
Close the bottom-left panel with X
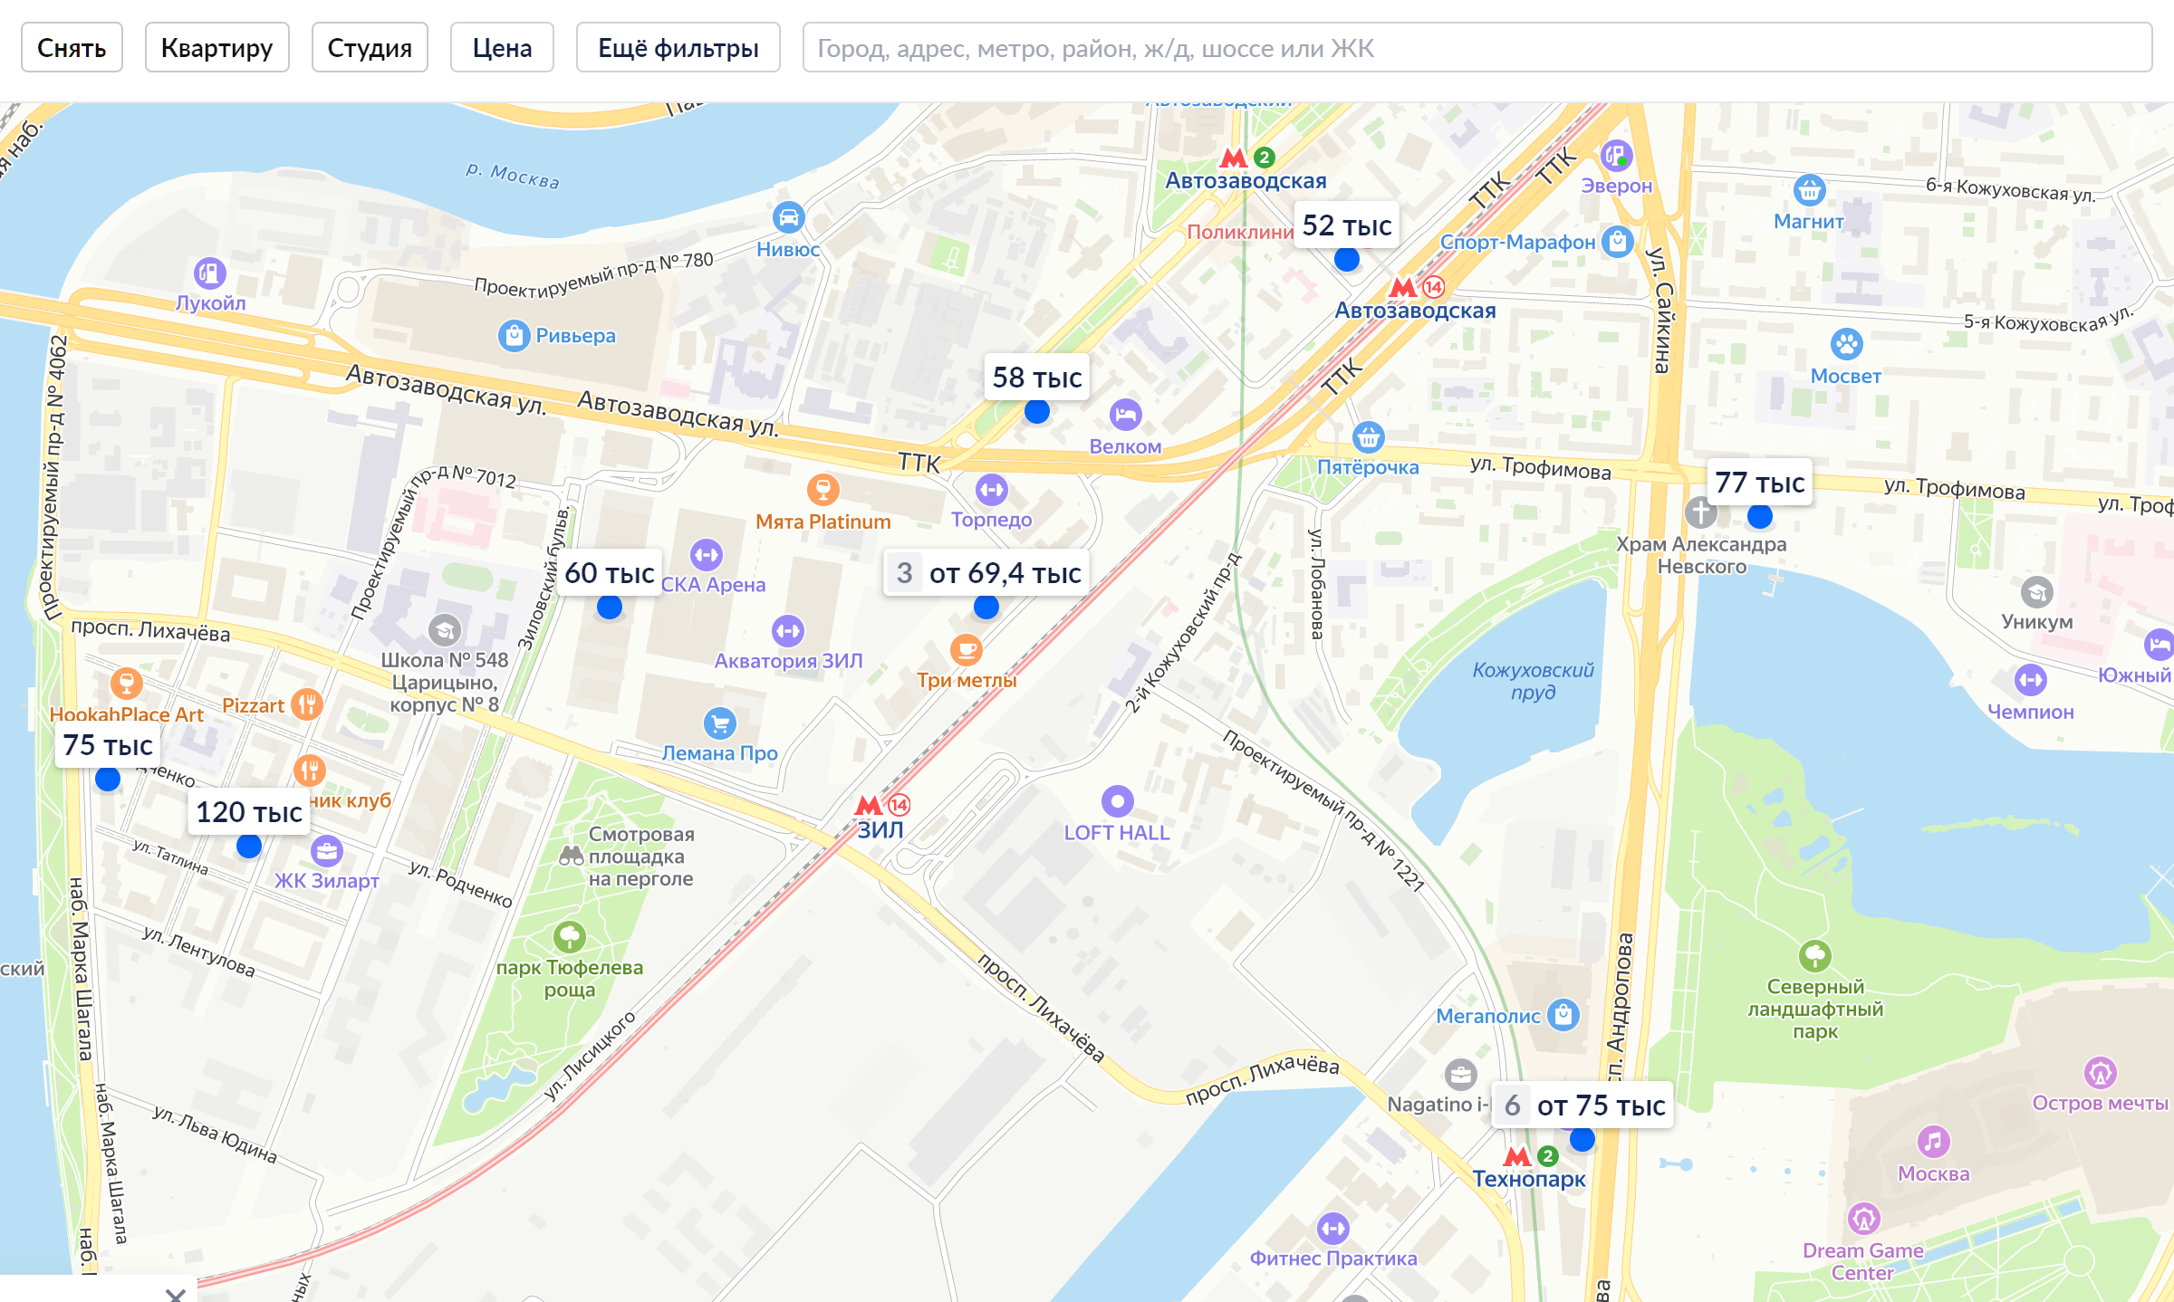coord(176,1295)
